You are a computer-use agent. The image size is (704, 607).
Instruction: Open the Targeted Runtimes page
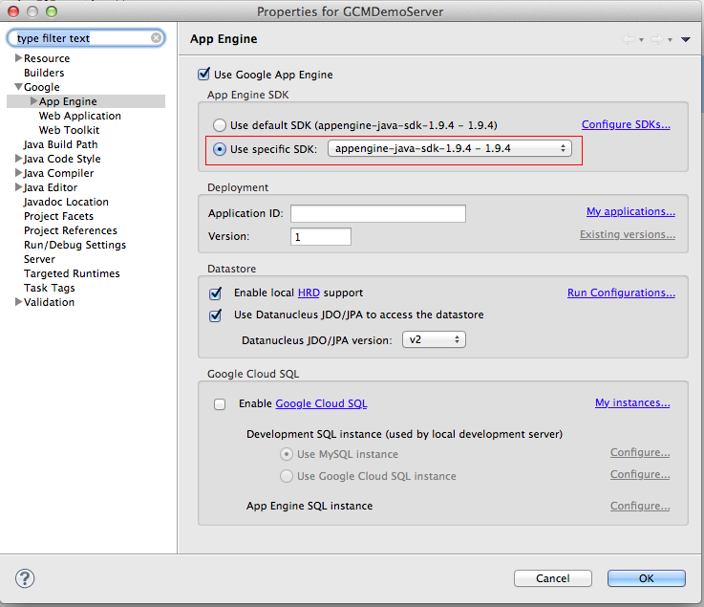pyautogui.click(x=72, y=273)
